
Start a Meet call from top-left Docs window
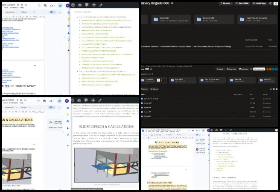click(x=52, y=6)
